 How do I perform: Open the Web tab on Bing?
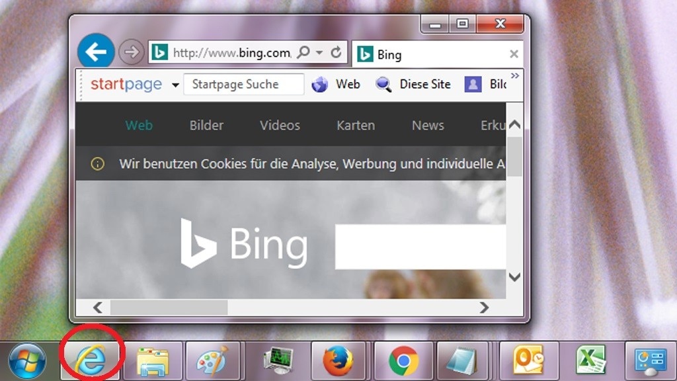coord(139,125)
